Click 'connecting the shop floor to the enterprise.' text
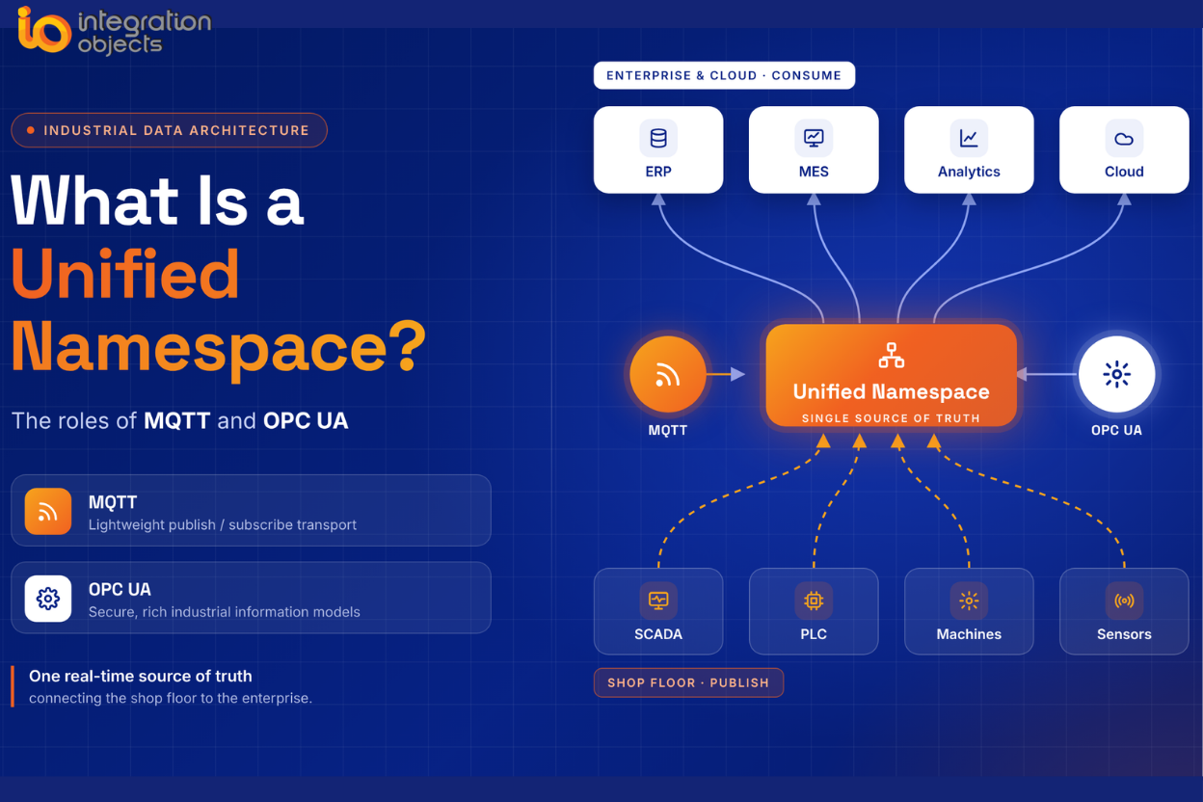This screenshot has height=802, width=1203. [x=171, y=698]
